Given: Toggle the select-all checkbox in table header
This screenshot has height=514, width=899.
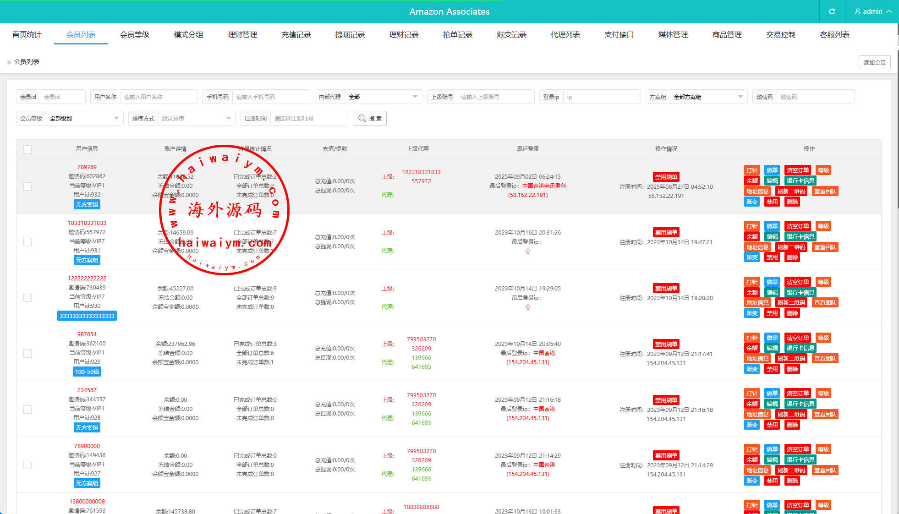Looking at the screenshot, I should pos(27,149).
